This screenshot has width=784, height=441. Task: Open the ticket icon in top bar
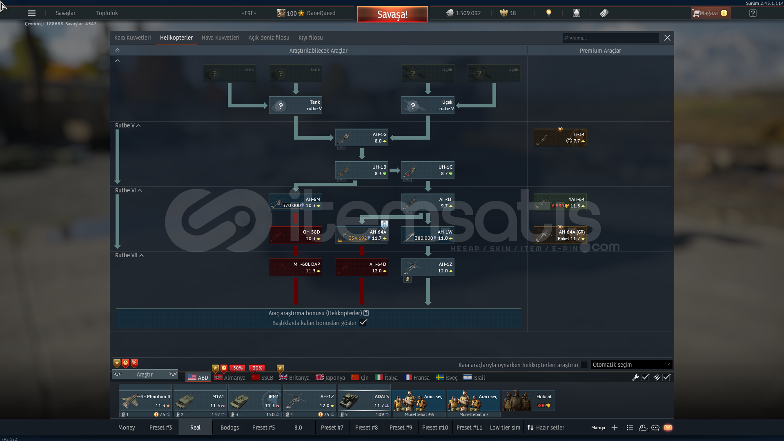click(604, 13)
